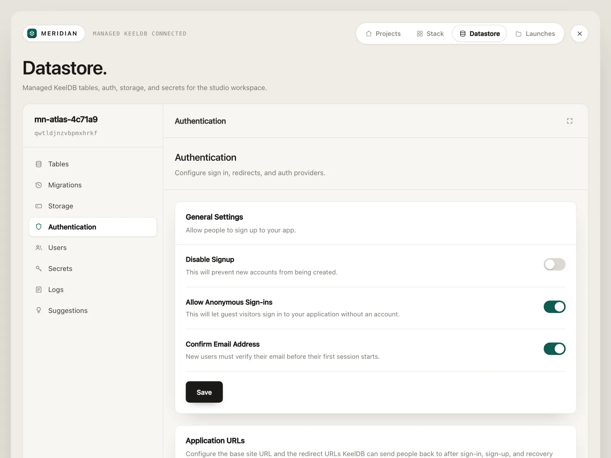Click 'Allow people to sign up to your app.'
Image resolution: width=611 pixels, height=458 pixels.
pyautogui.click(x=241, y=230)
